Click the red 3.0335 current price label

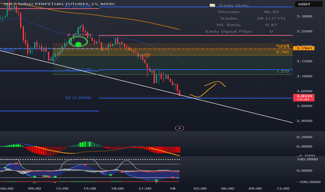(304, 96)
